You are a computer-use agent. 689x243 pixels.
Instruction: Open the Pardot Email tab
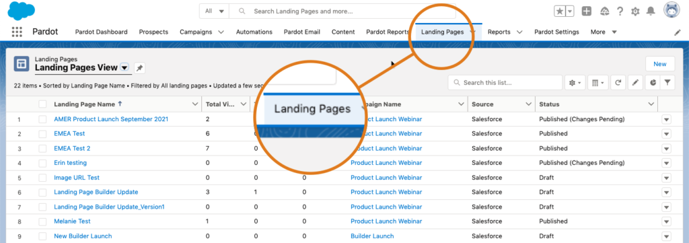pos(302,32)
